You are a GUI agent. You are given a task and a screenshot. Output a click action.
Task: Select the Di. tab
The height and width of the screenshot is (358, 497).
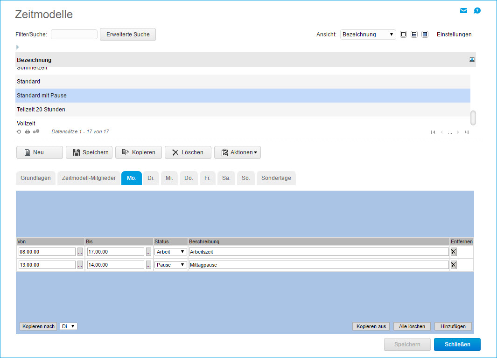[x=151, y=178]
